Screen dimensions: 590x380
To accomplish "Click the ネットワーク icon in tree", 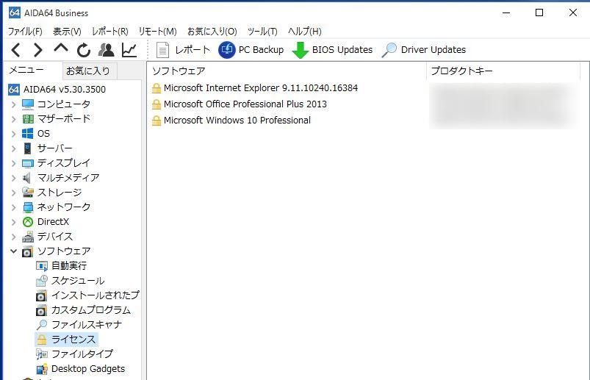I will (28, 207).
